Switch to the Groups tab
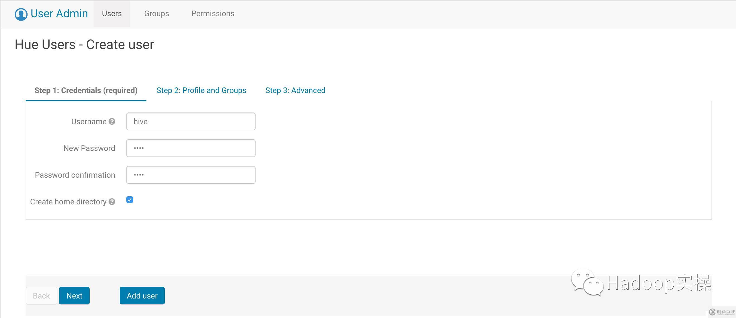 coord(156,13)
